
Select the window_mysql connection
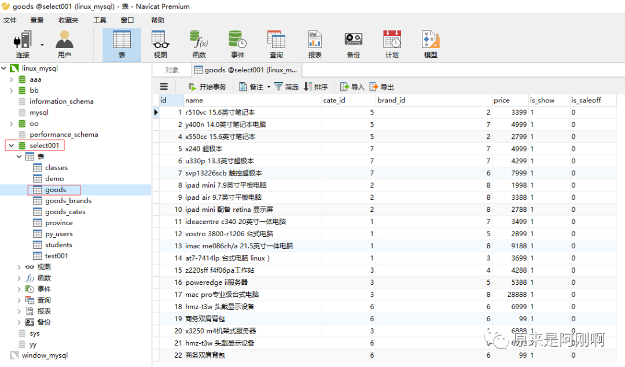[x=45, y=355]
